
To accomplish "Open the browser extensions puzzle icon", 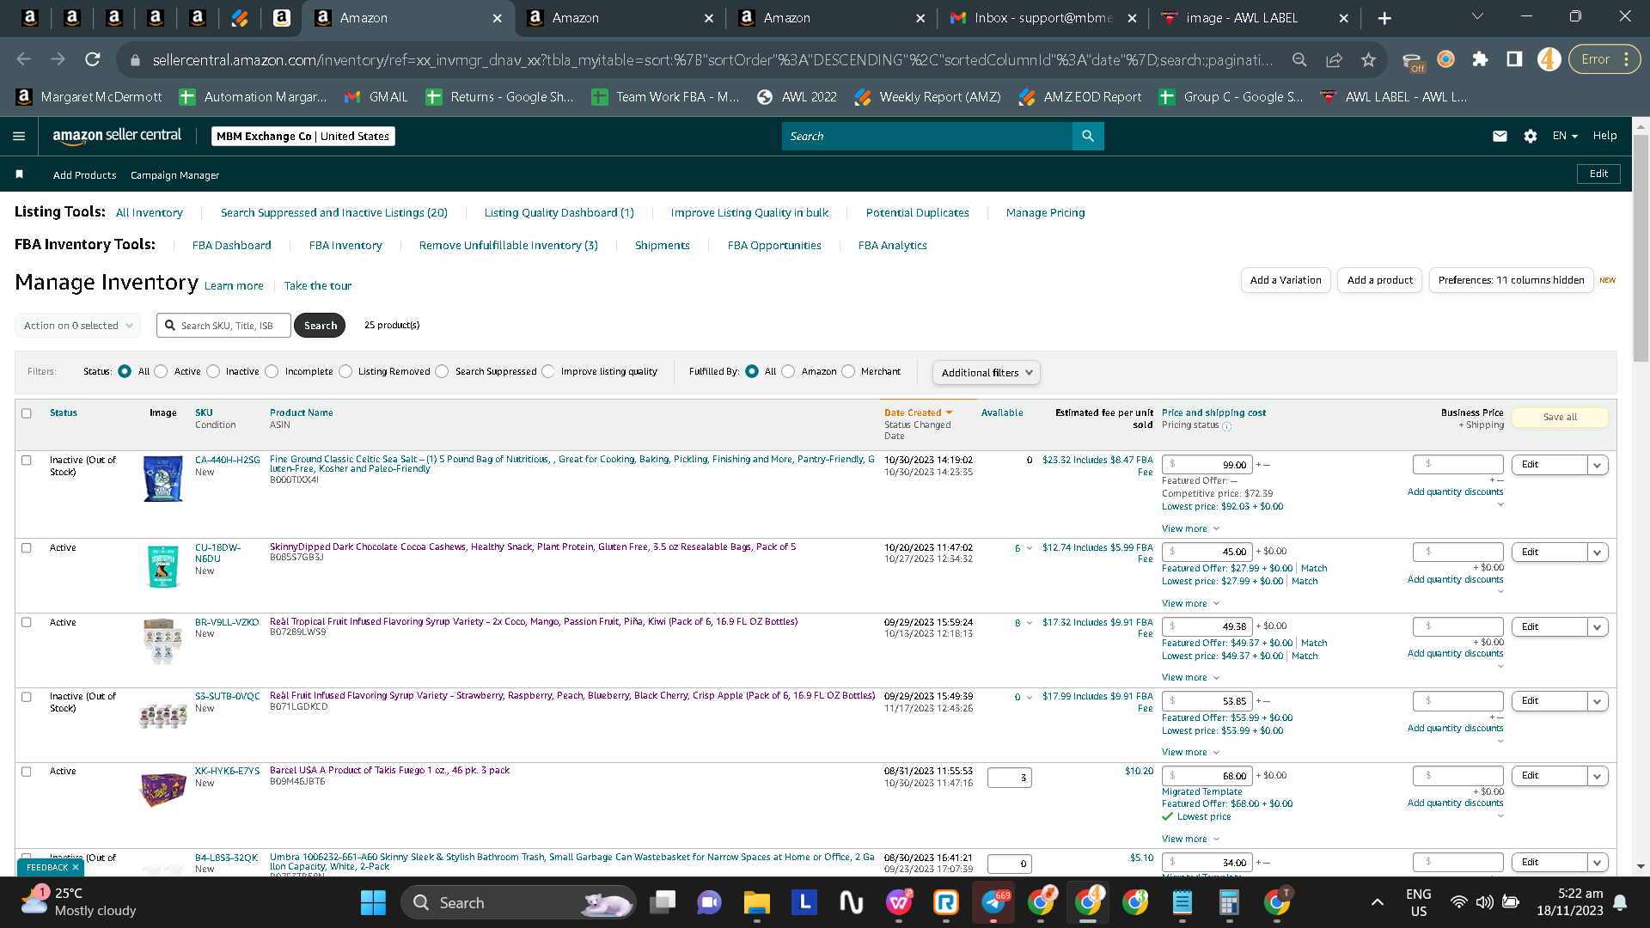I will pos(1480,59).
